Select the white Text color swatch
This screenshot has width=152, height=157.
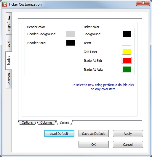click(127, 43)
